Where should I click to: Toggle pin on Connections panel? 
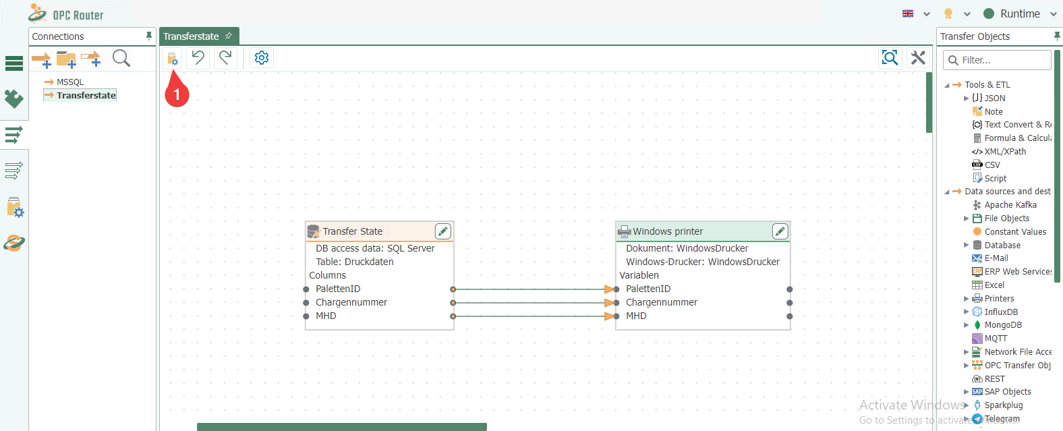tap(149, 36)
